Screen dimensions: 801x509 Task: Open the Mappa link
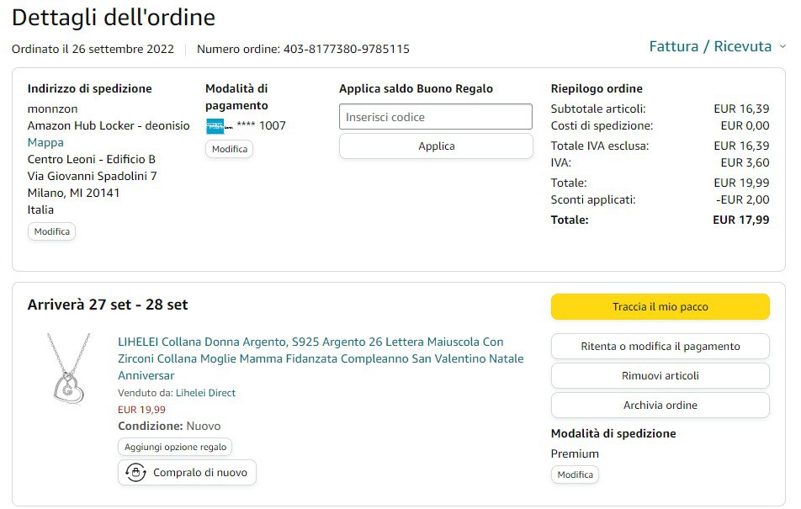click(45, 142)
